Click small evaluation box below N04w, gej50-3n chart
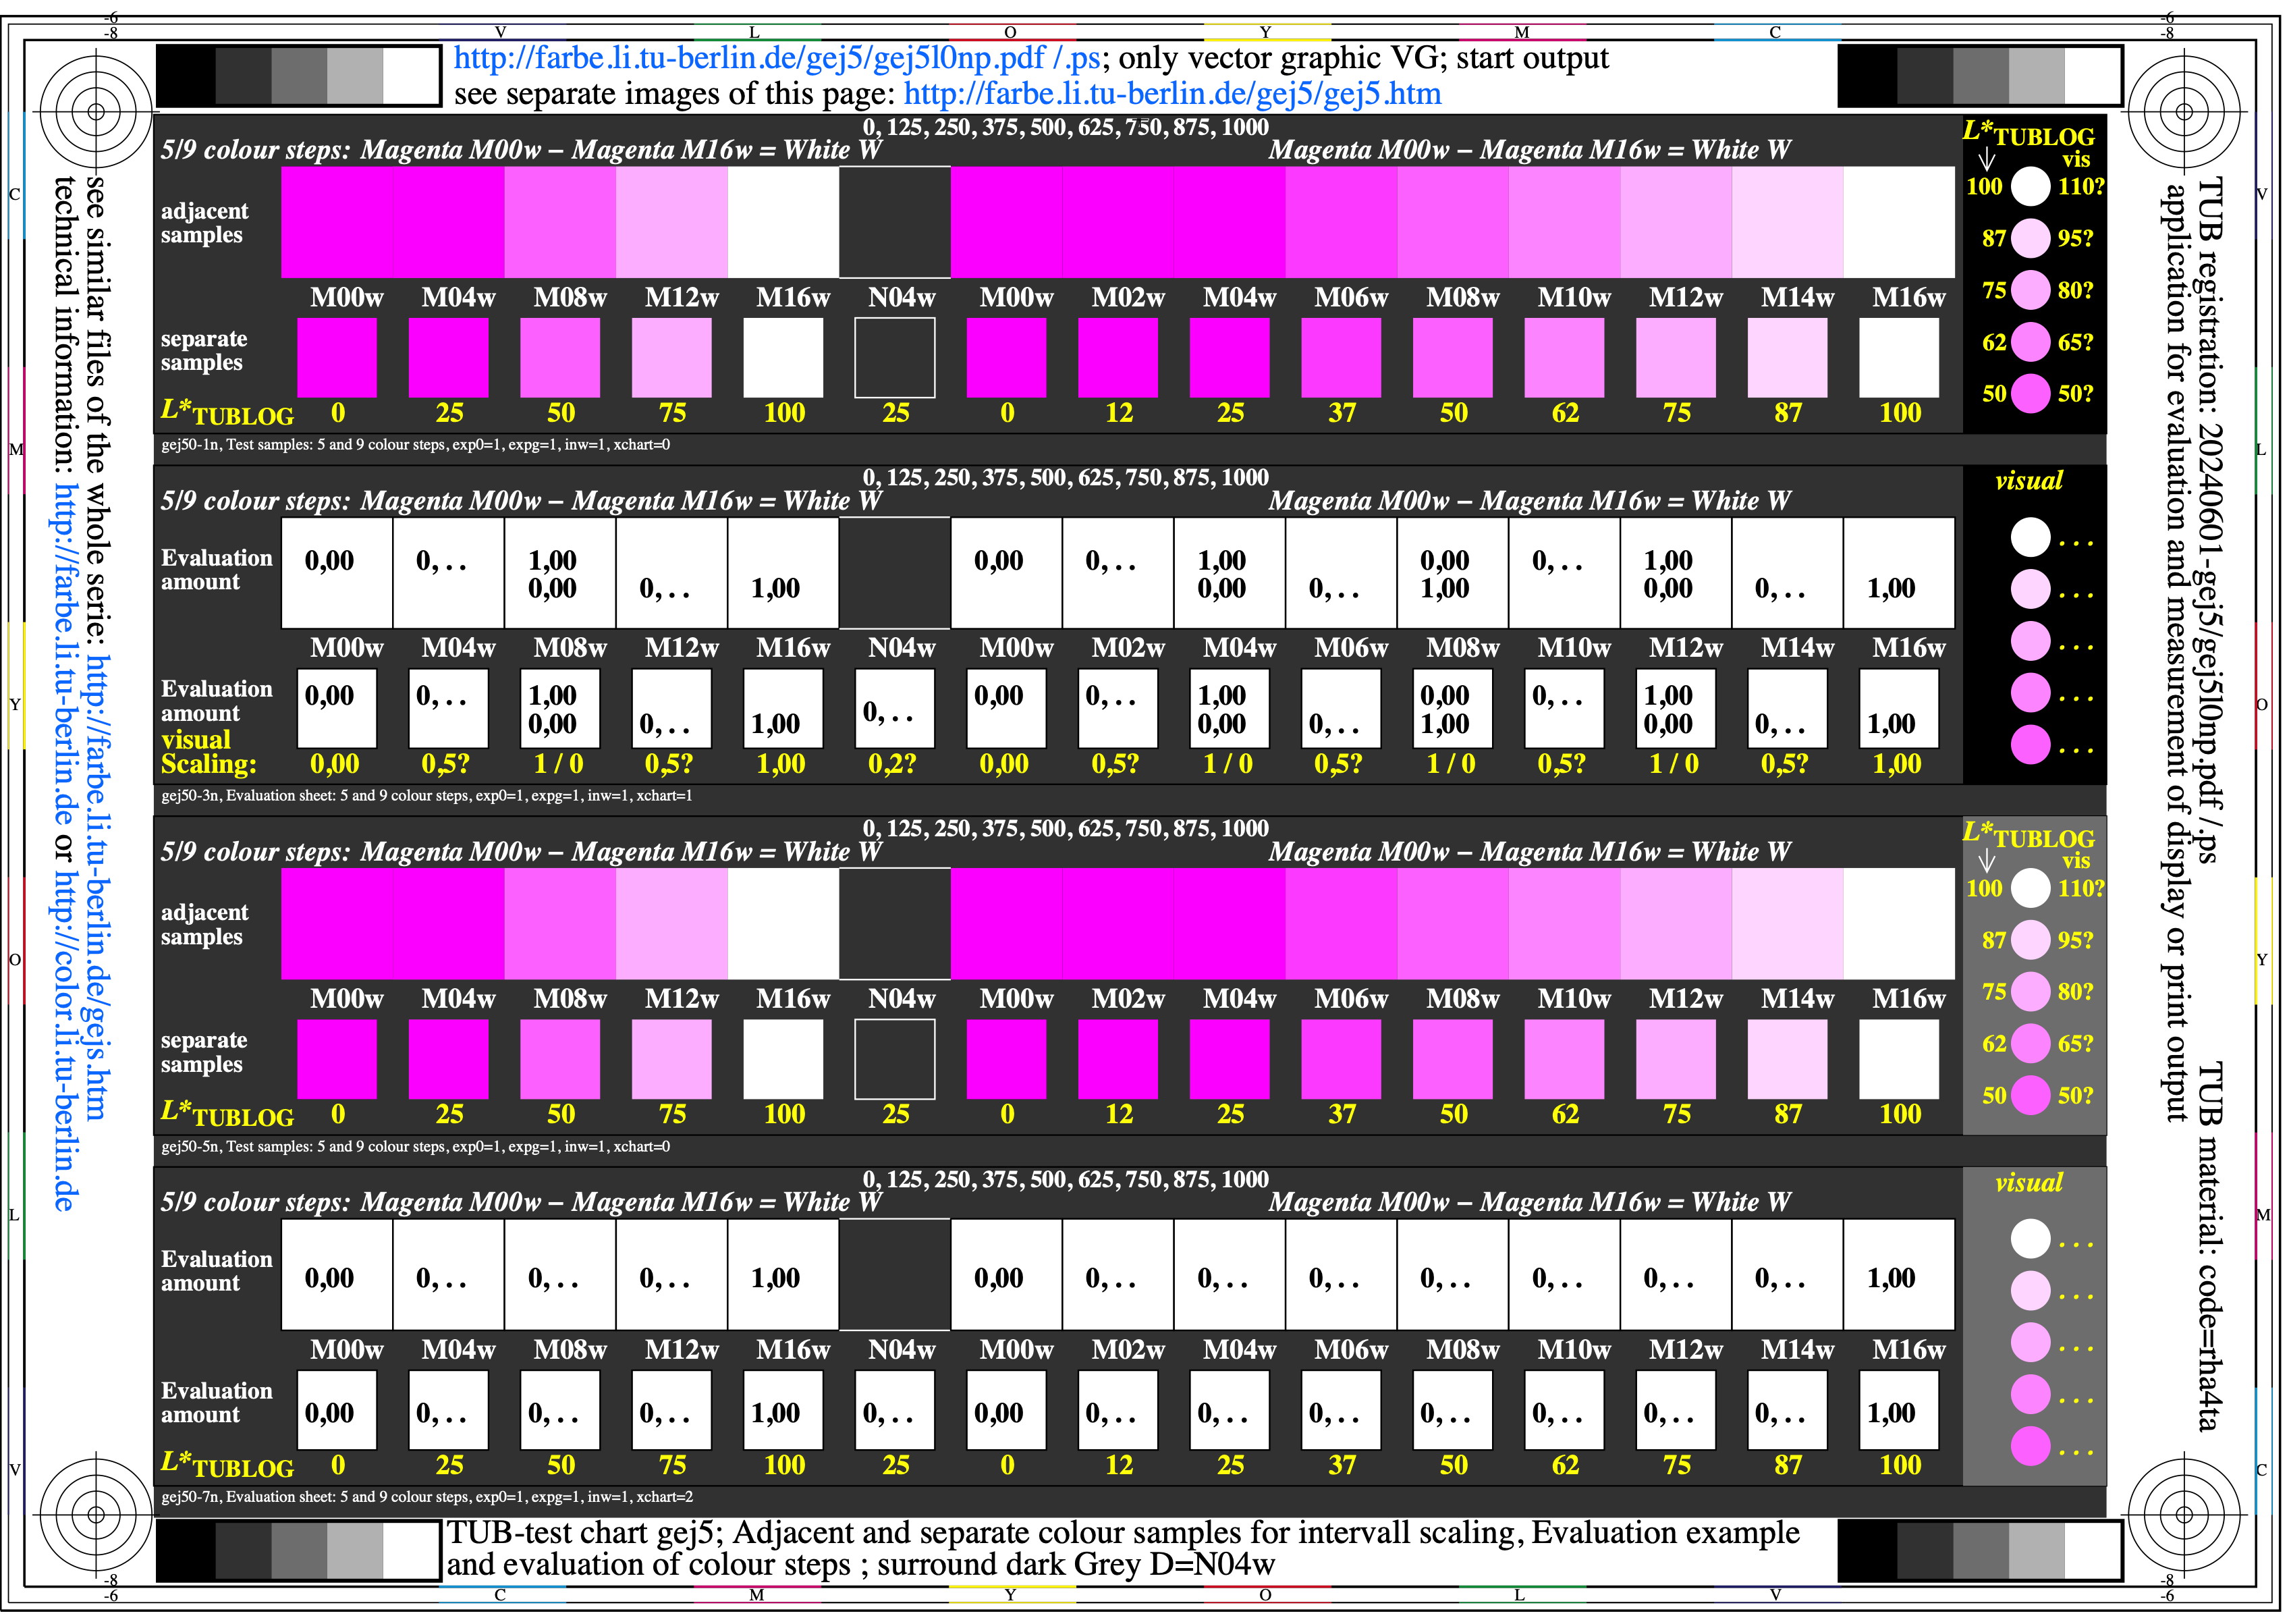 pos(895,709)
